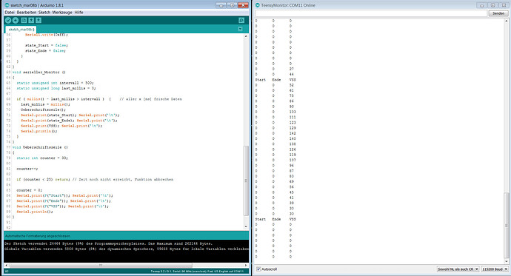The height and width of the screenshot is (276, 511).
Task: Open the 115200 Baud rate dropdown
Action: [495, 269]
